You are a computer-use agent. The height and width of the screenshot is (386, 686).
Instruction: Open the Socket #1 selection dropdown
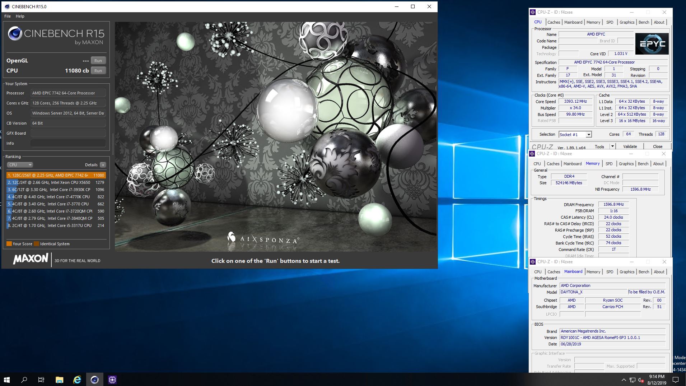(575, 134)
